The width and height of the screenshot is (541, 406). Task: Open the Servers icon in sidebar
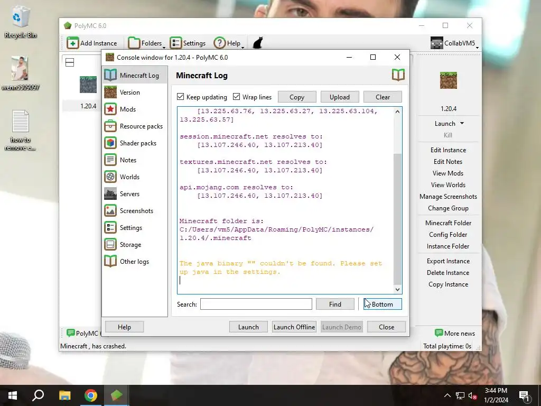point(110,193)
